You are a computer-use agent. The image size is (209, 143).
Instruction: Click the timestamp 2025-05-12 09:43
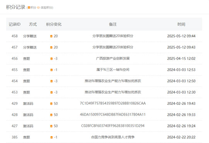pos(181,47)
